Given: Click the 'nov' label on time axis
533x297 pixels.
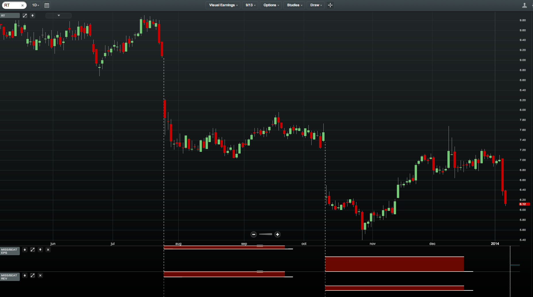Looking at the screenshot, I should click(372, 244).
